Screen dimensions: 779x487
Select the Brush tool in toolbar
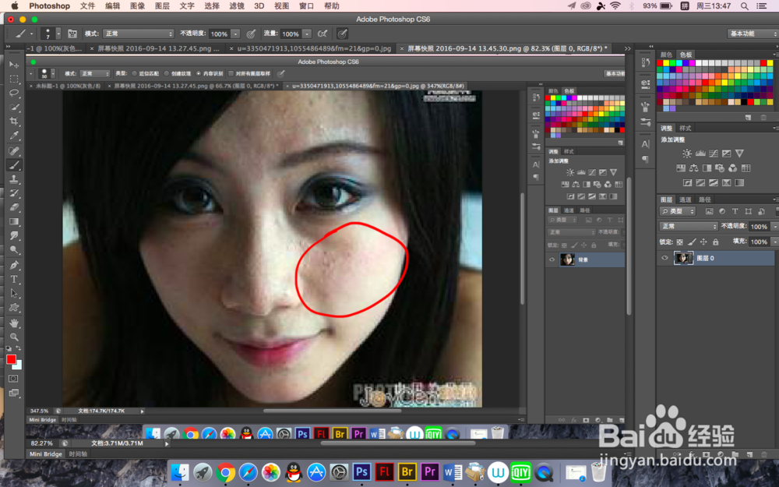pos(14,165)
